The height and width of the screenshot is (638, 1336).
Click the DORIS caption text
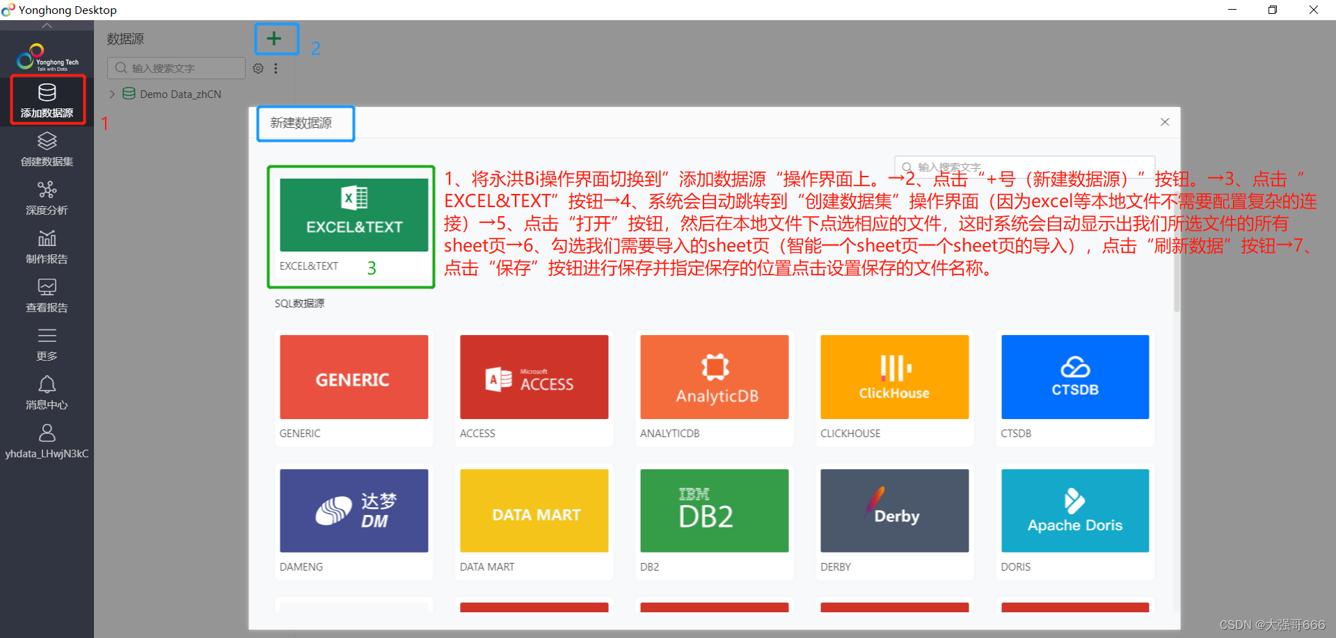(x=1015, y=566)
